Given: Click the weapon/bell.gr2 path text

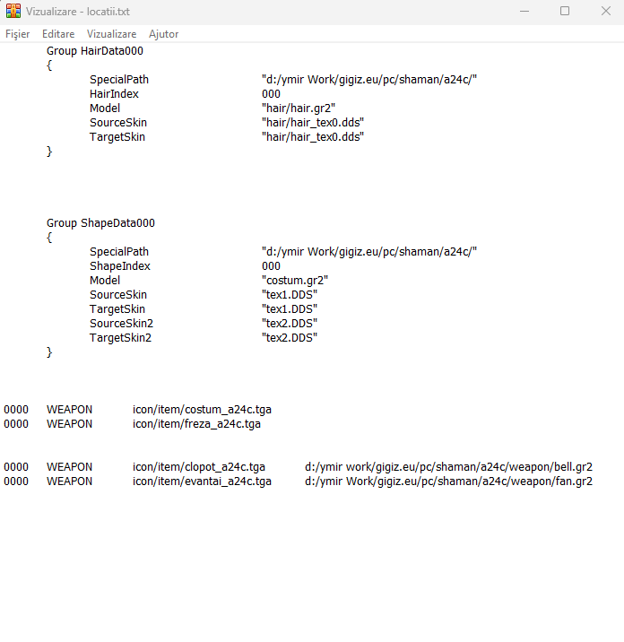Looking at the screenshot, I should (448, 467).
